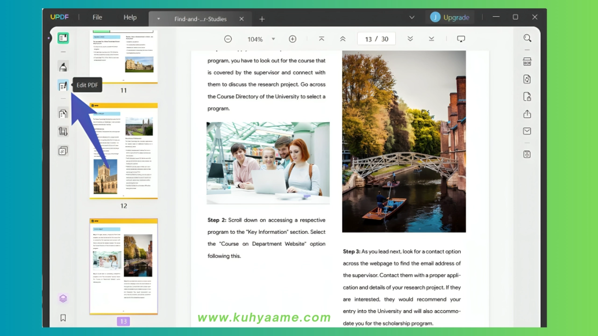Screen dimensions: 598x336
Task: Click the bridge over river photo
Action: pos(404,141)
